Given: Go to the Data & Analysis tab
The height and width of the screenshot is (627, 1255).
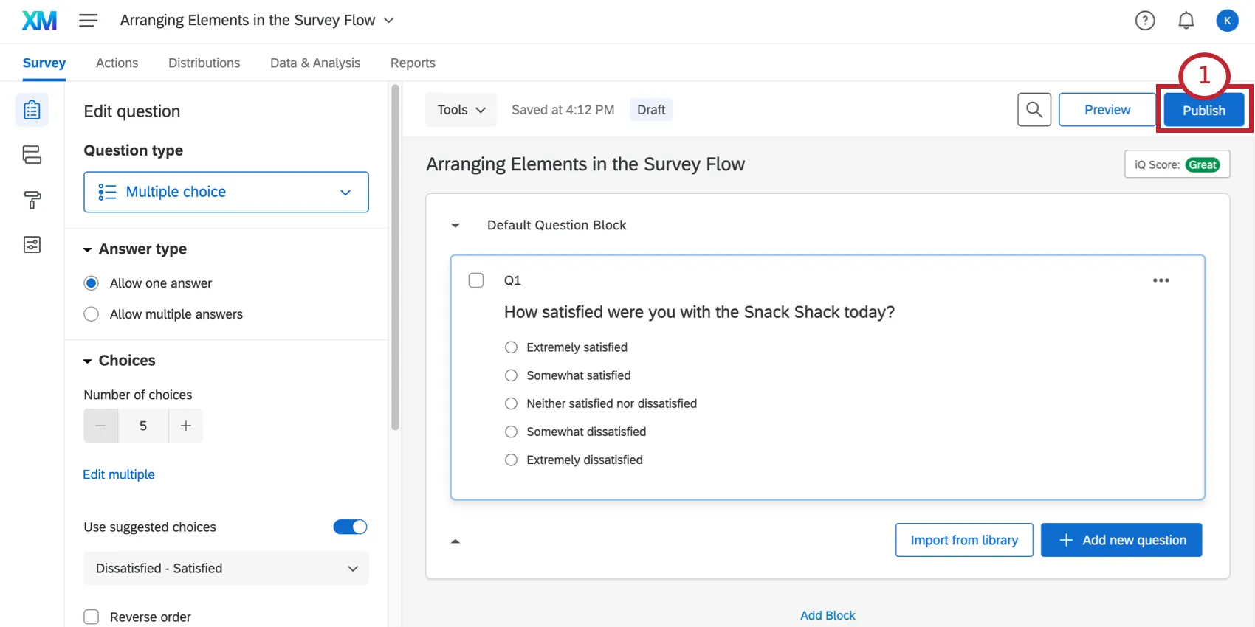Looking at the screenshot, I should pos(315,63).
